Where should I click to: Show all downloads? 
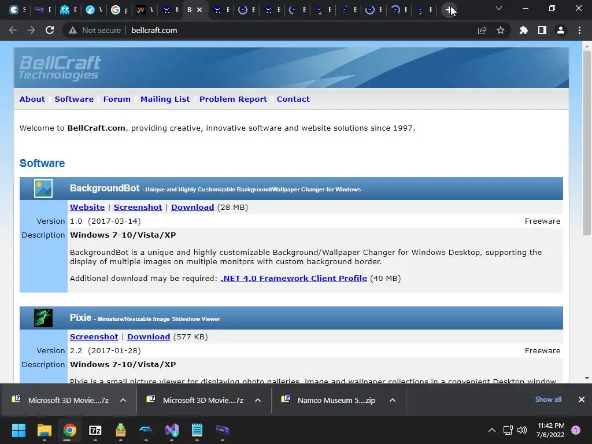pyautogui.click(x=548, y=399)
